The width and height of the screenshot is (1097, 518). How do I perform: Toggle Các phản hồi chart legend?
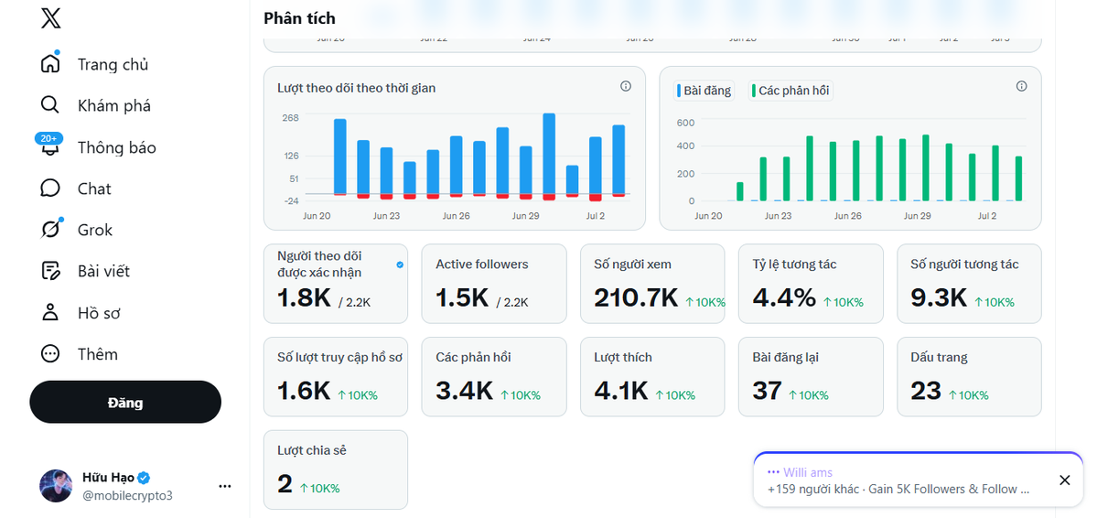(790, 91)
